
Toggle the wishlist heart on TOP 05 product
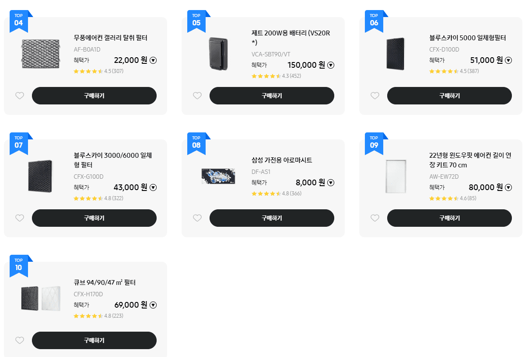(197, 95)
